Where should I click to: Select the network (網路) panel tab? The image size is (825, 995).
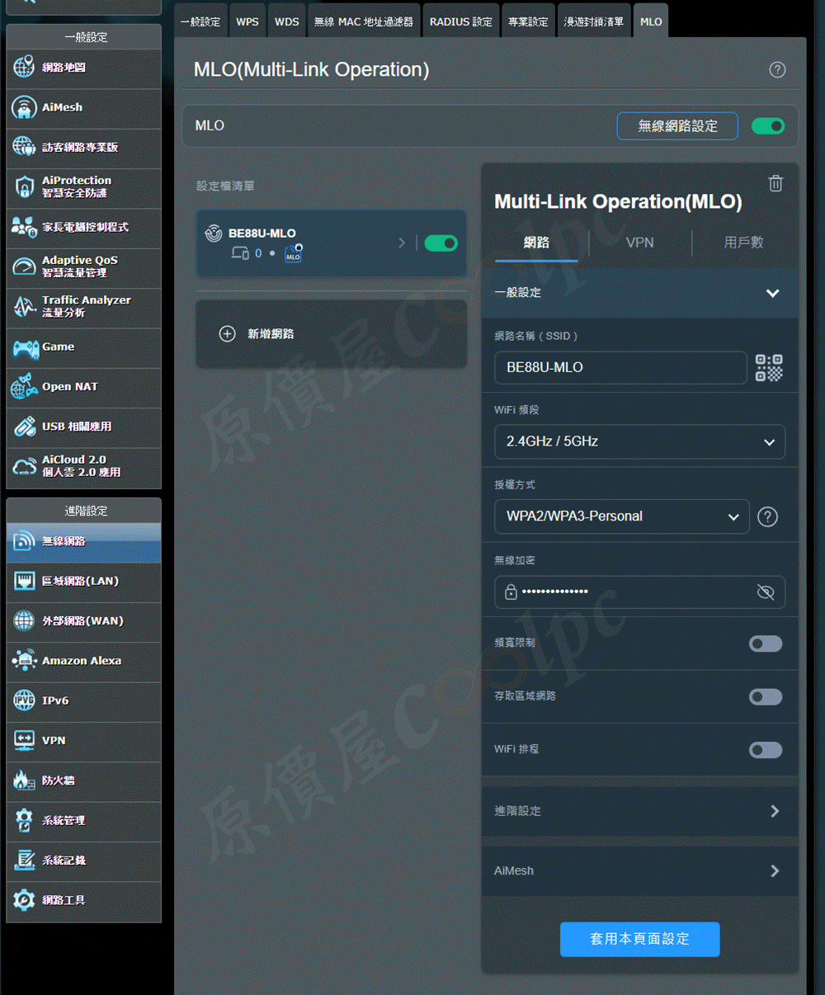pyautogui.click(x=536, y=243)
